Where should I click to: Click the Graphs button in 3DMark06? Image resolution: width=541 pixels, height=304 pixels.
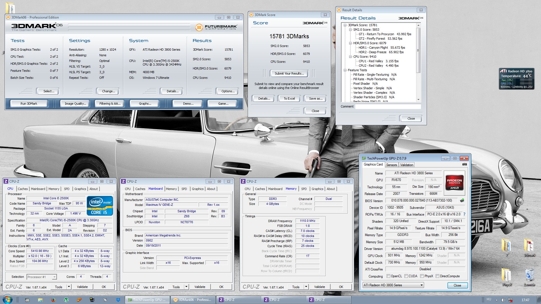pyautogui.click(x=145, y=104)
